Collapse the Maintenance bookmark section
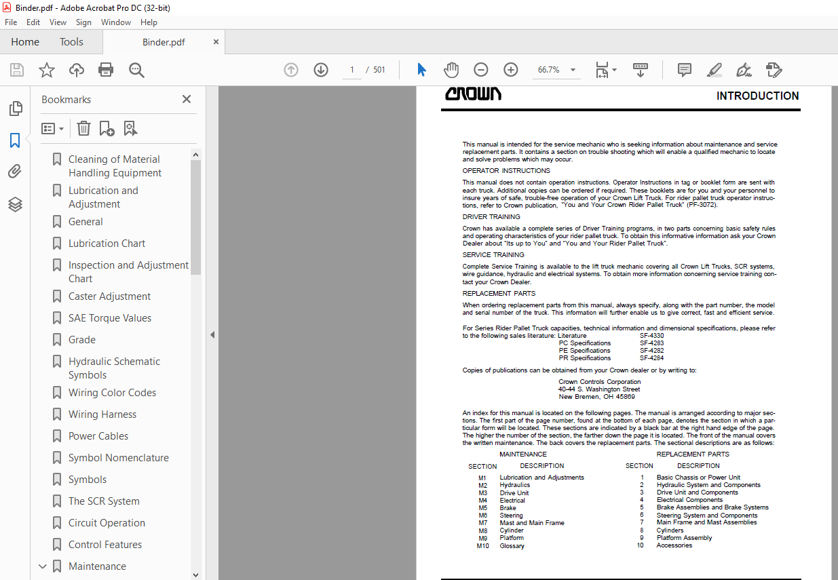Image resolution: width=838 pixels, height=580 pixels. (x=43, y=566)
